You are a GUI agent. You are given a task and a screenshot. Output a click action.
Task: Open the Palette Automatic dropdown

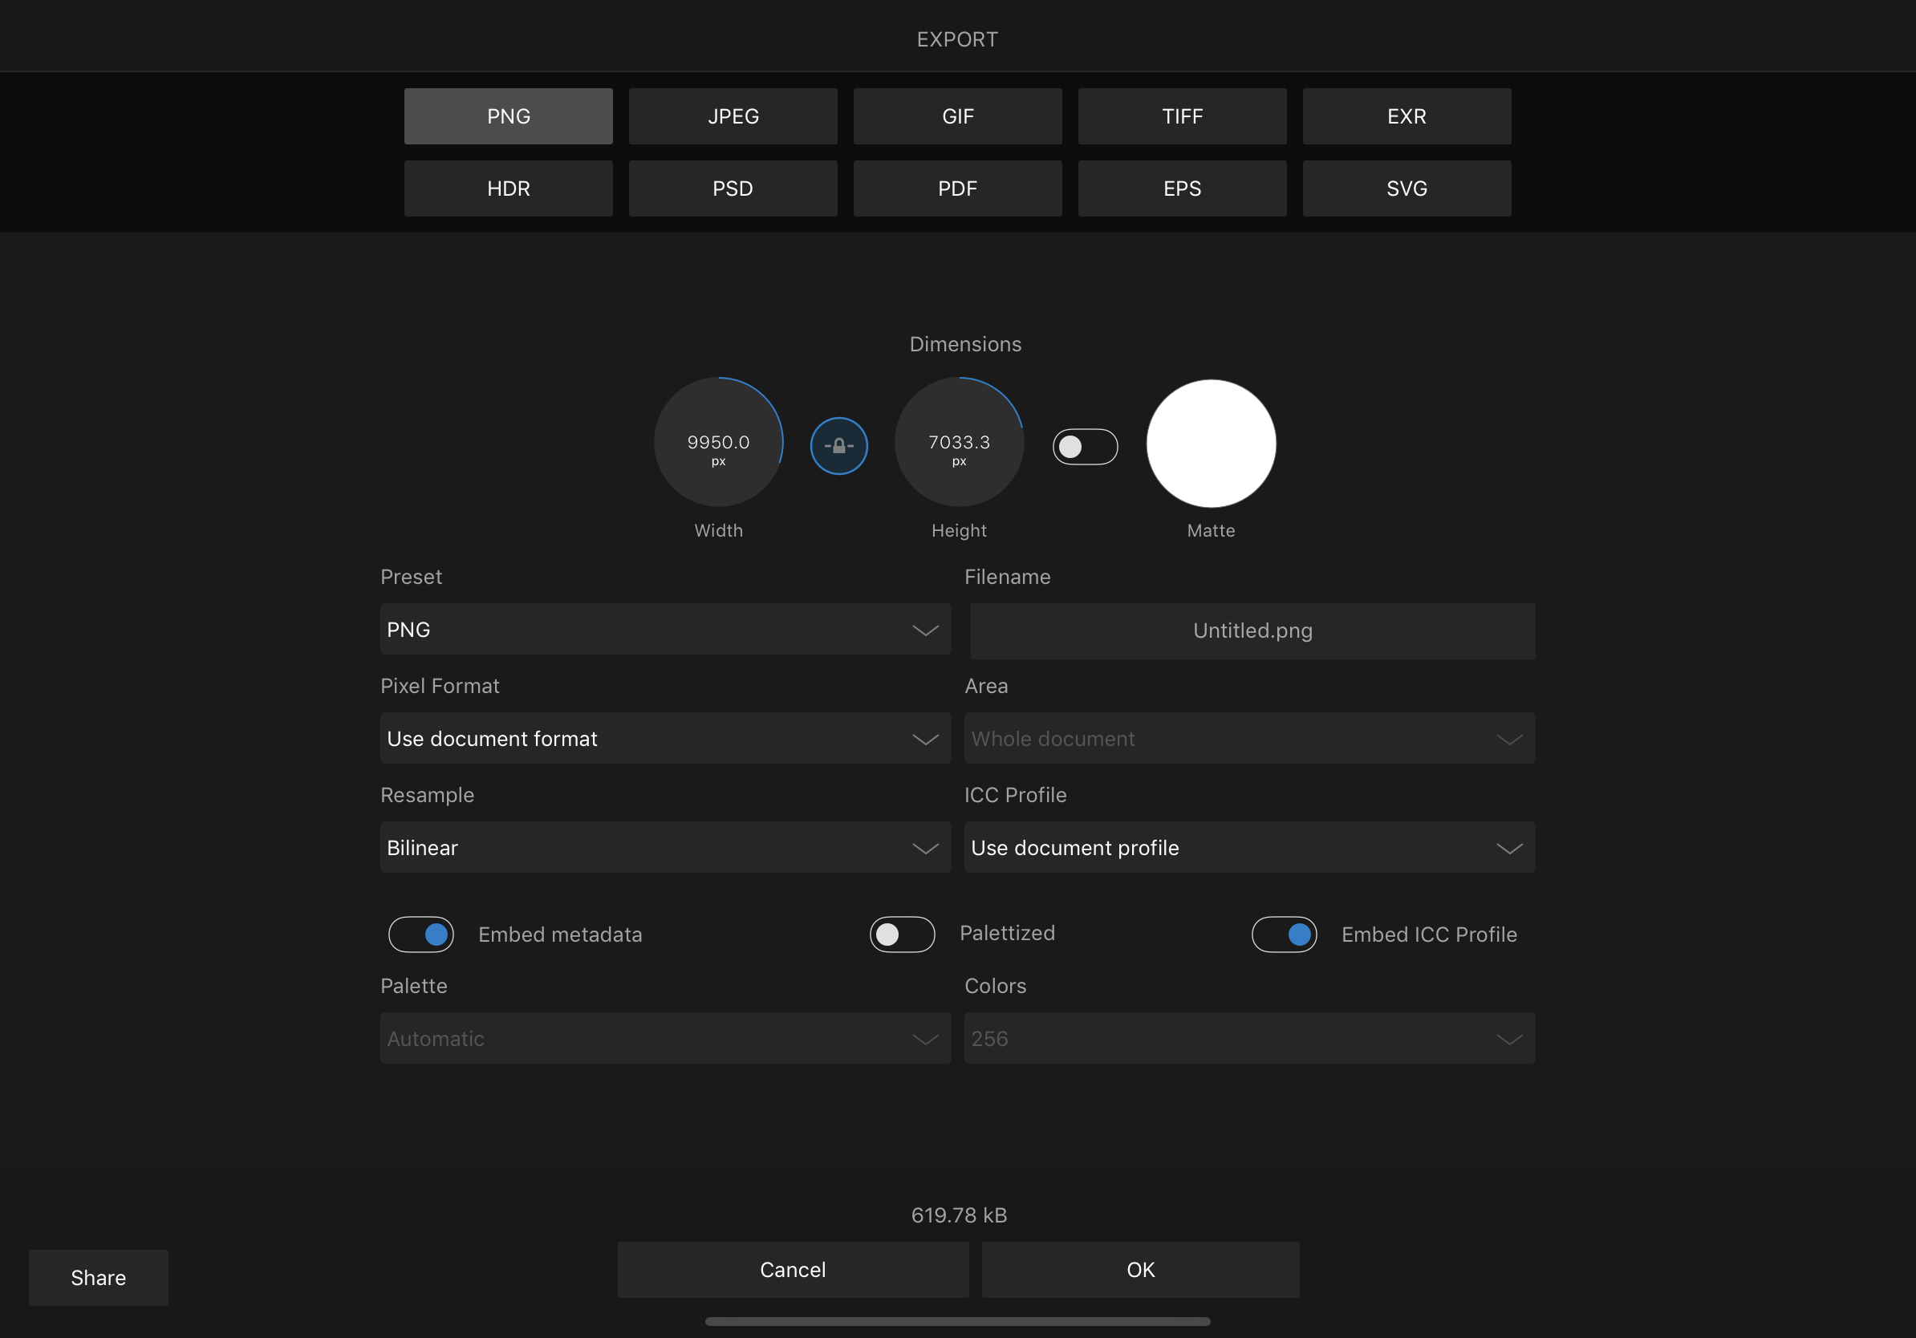click(x=665, y=1039)
